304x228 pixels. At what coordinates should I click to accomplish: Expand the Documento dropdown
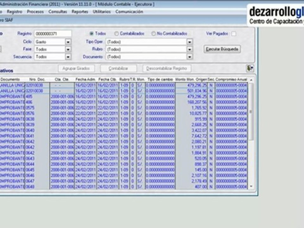click(x=190, y=57)
